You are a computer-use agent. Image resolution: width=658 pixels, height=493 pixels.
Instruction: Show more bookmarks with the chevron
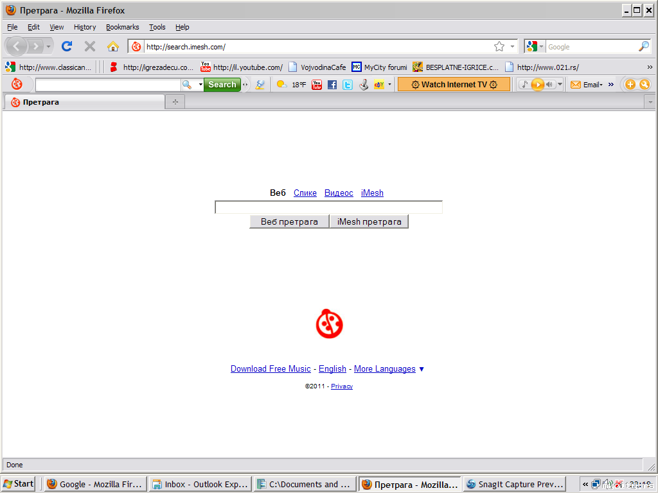650,67
